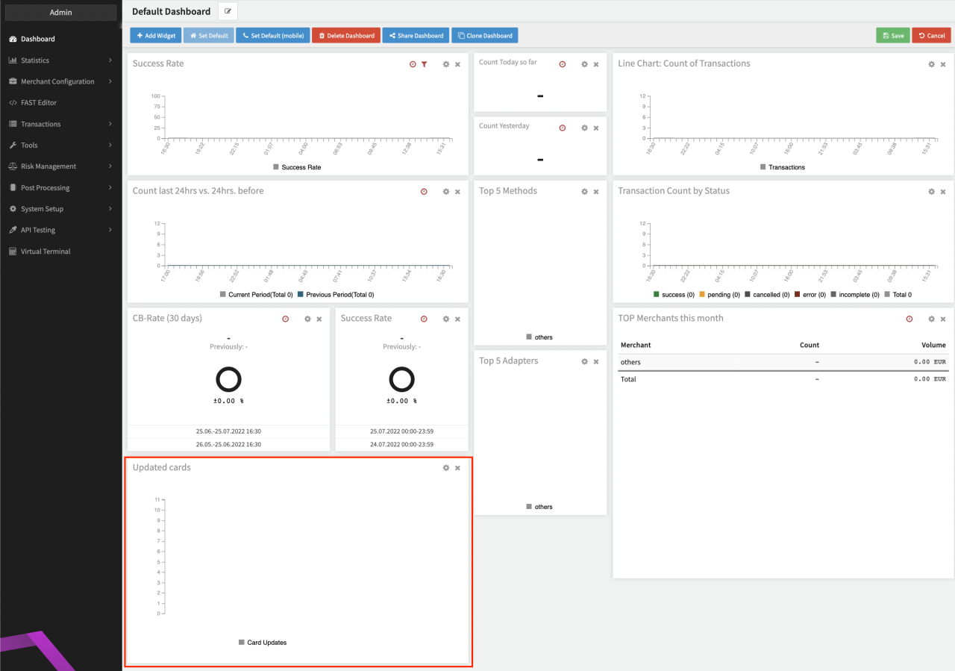Expand Risk Management sidebar menu

click(60, 166)
